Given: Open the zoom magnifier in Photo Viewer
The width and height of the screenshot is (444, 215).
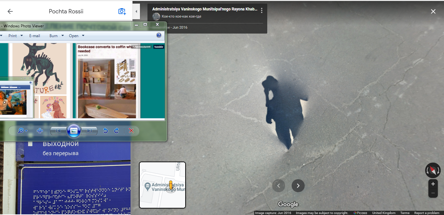Looking at the screenshot, I should tap(21, 131).
